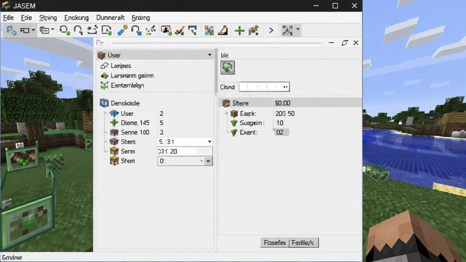Viewport: 466px width, 262px height.
Task: Click the smiley face toolbar icon
Action: pos(92,30)
